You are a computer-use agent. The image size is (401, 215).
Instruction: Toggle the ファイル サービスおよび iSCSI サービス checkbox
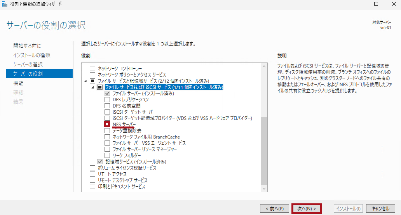pos(100,87)
